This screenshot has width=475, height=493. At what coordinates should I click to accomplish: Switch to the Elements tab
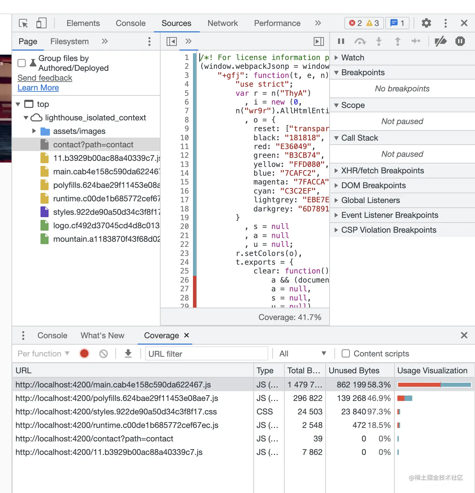(x=83, y=23)
